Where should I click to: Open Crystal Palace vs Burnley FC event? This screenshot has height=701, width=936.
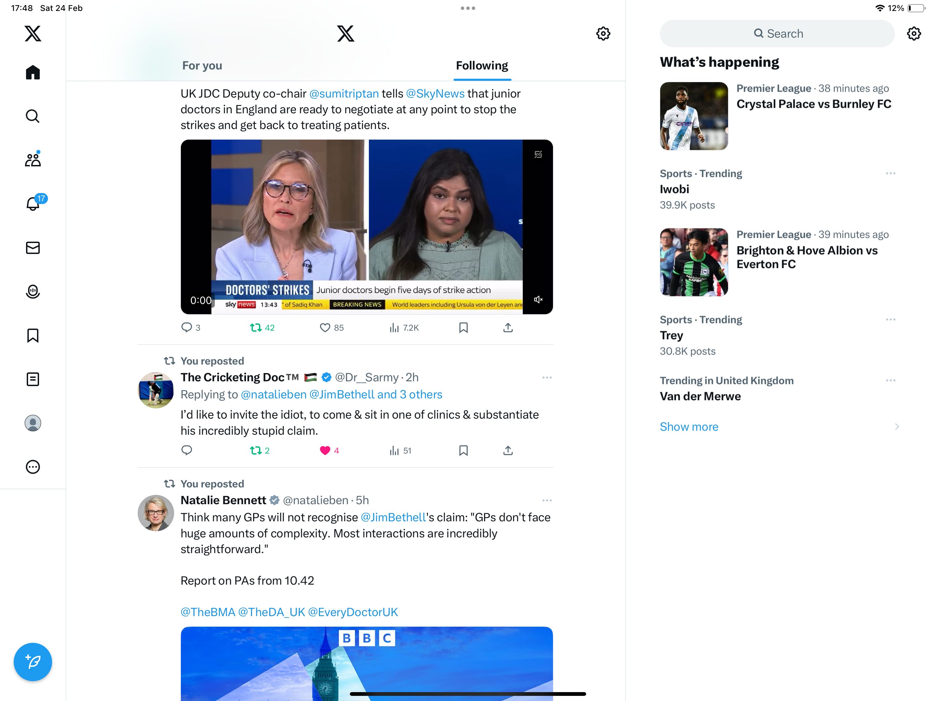point(777,116)
